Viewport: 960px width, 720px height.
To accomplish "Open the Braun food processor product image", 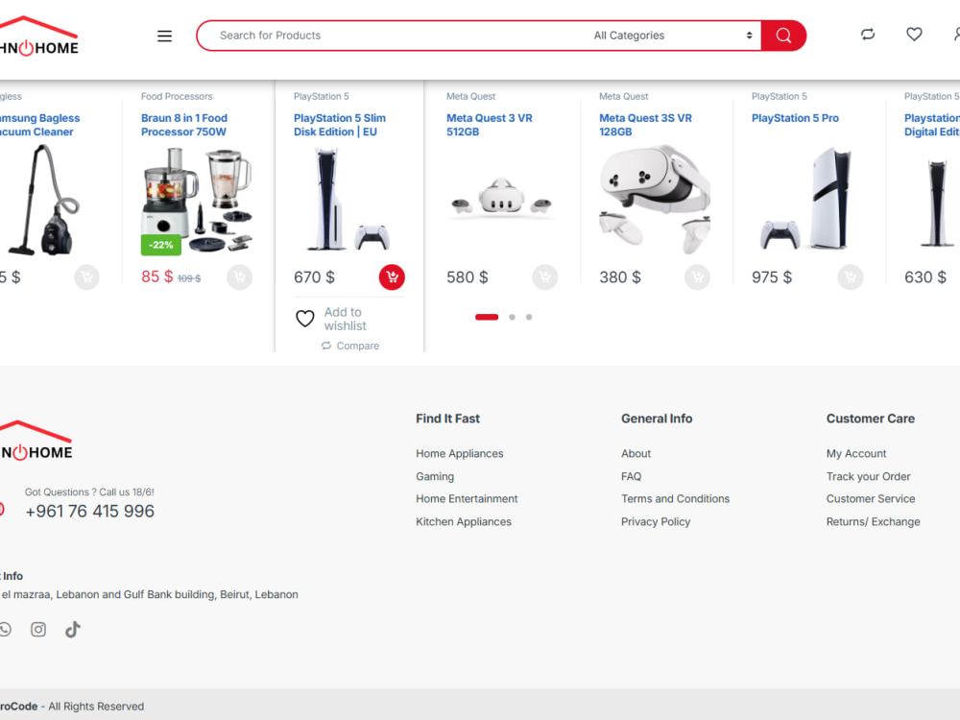I will pyautogui.click(x=197, y=201).
